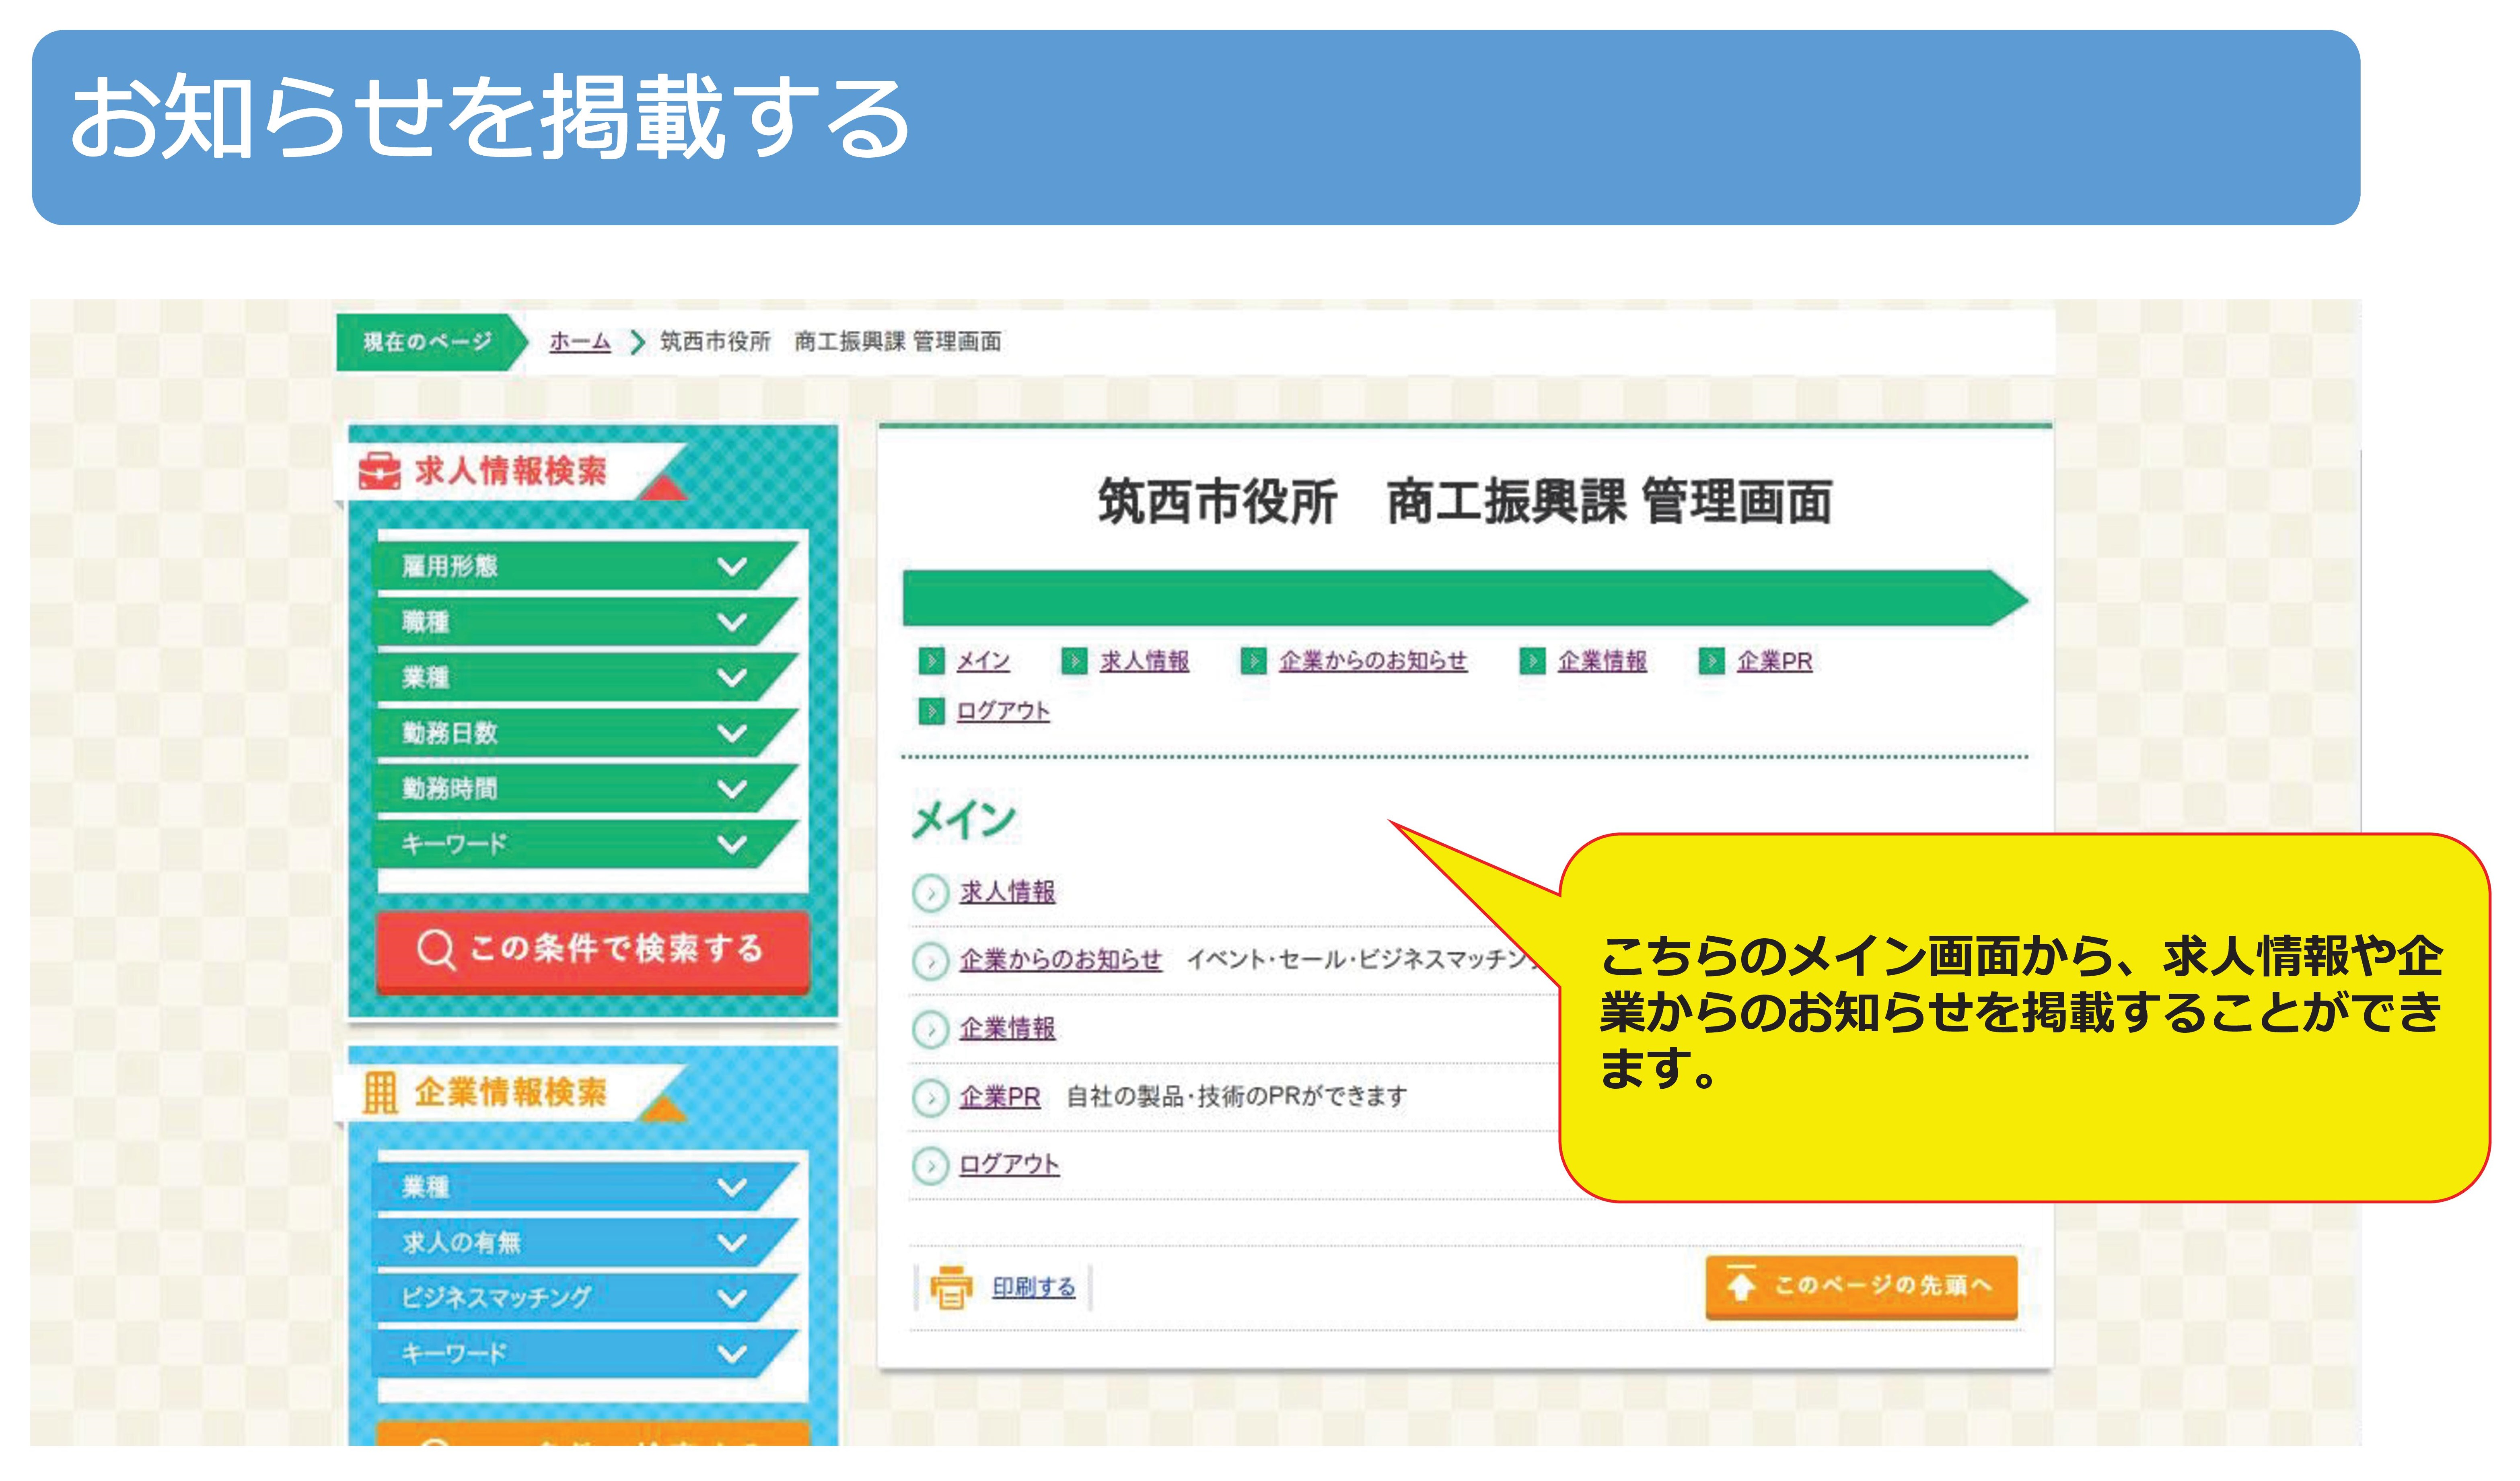This screenshot has height=1481, width=2520.
Task: Click green arrow icon before top ログアウト link
Action: 932,711
